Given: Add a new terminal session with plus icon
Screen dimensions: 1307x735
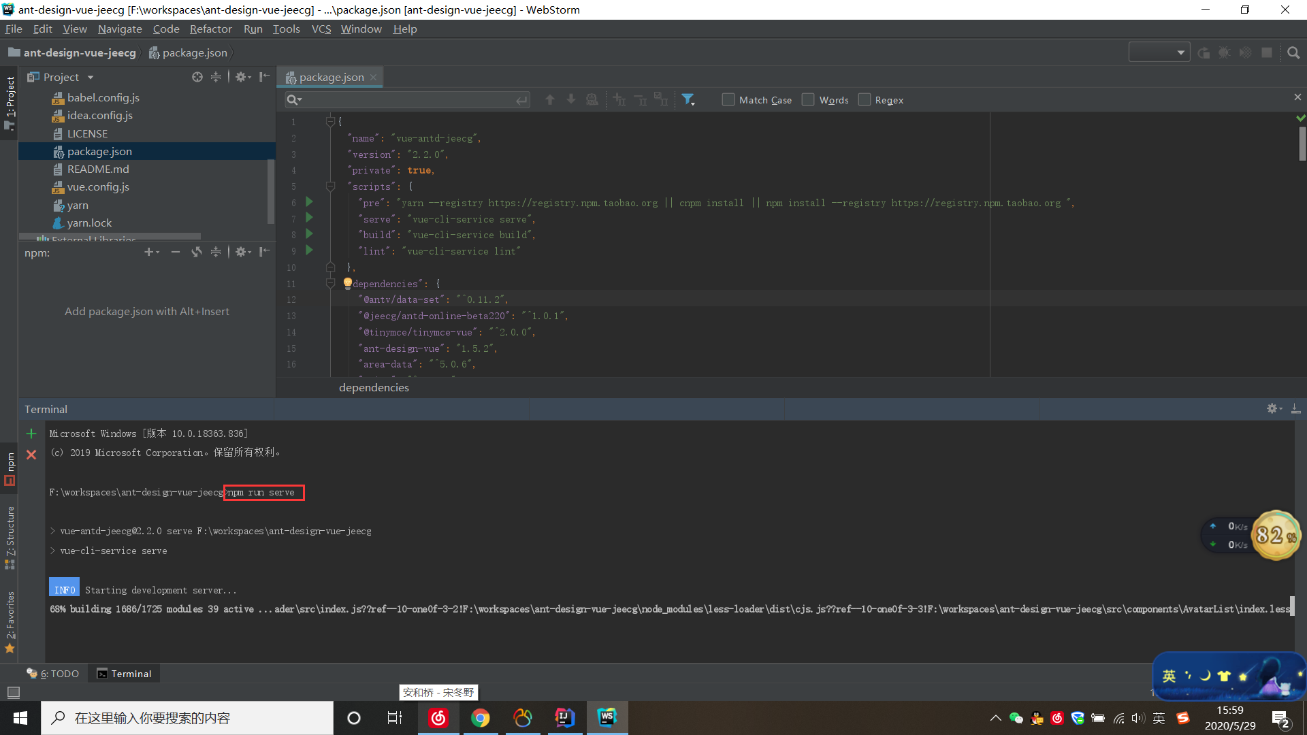Looking at the screenshot, I should (31, 433).
